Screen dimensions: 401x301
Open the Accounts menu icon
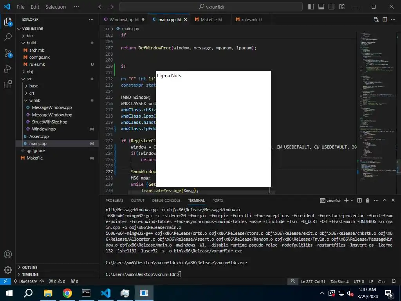(8, 254)
